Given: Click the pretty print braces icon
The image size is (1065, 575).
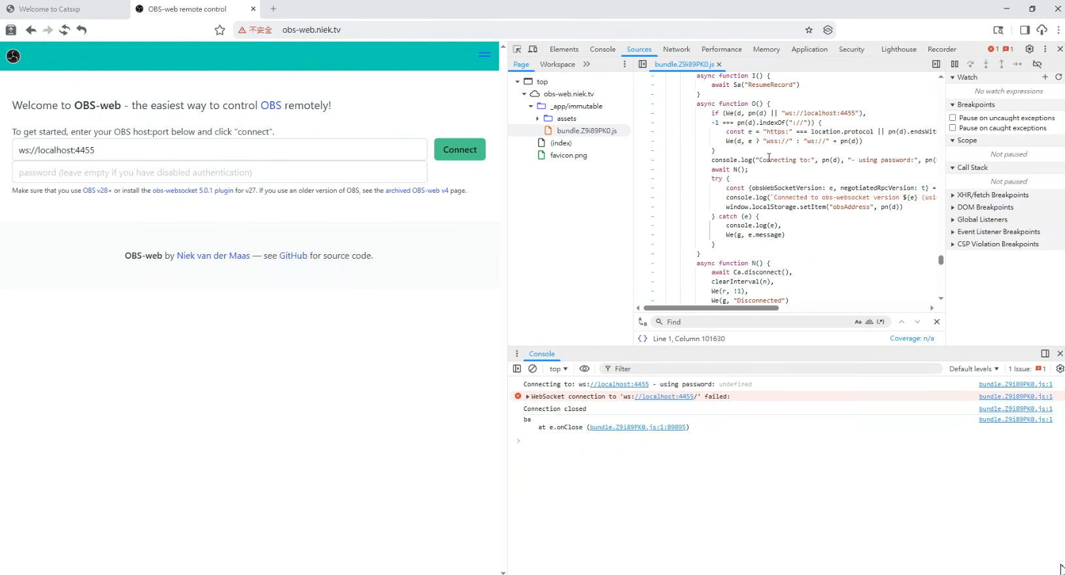Looking at the screenshot, I should click(643, 338).
